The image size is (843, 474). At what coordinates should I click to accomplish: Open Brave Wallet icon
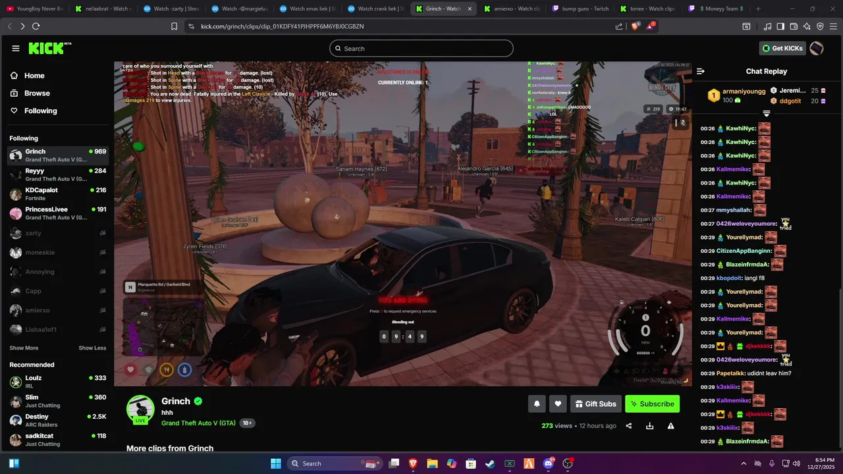click(x=794, y=26)
